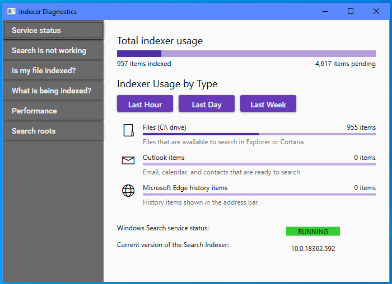Click the Outlook items usage bar
This screenshot has height=284, width=392.
click(x=259, y=164)
